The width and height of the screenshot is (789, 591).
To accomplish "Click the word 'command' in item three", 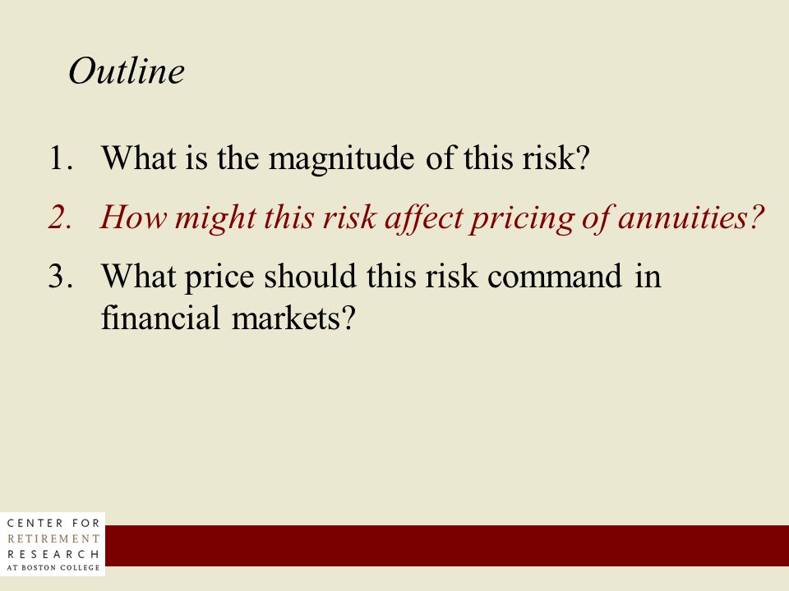I will 555,277.
